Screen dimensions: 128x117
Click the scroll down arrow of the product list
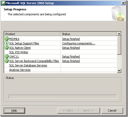click(x=119, y=71)
